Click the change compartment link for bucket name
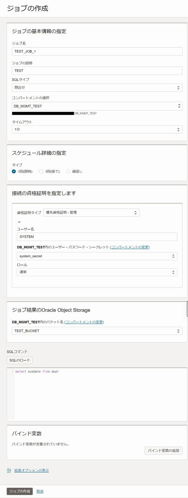The width and height of the screenshot is (188, 498). pos(84,322)
